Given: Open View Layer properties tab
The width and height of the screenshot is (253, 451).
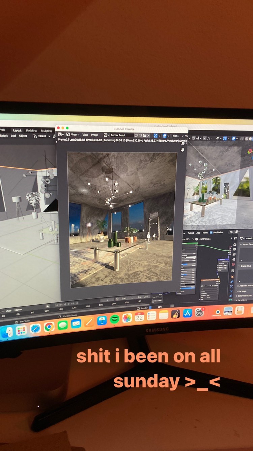Looking at the screenshot, I should tap(234, 255).
